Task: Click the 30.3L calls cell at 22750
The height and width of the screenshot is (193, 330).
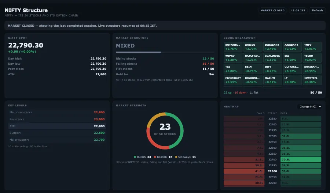Action: (244, 165)
